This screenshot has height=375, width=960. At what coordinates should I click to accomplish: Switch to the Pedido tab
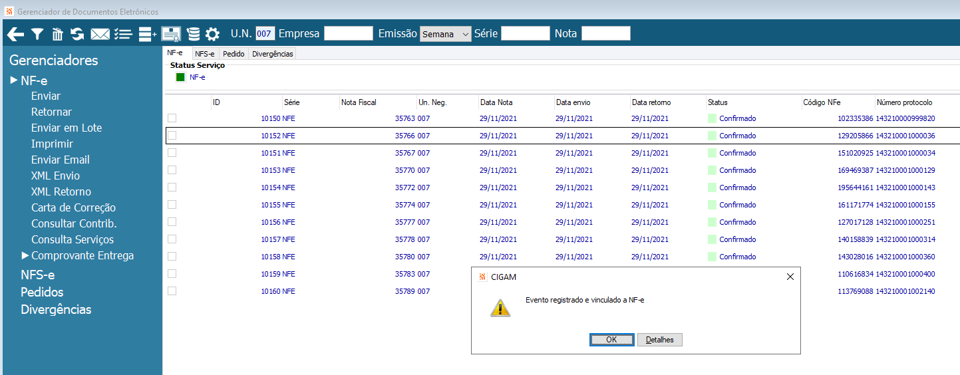pos(234,54)
